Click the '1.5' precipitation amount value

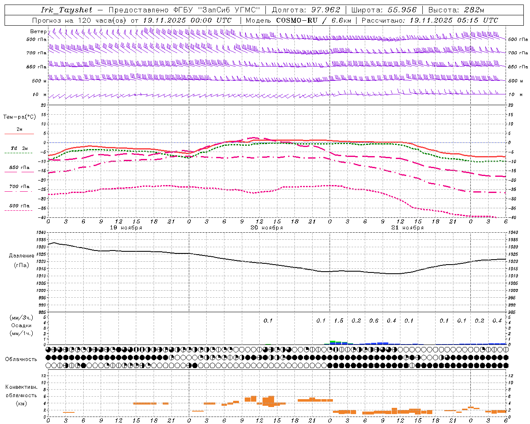coord(339,320)
